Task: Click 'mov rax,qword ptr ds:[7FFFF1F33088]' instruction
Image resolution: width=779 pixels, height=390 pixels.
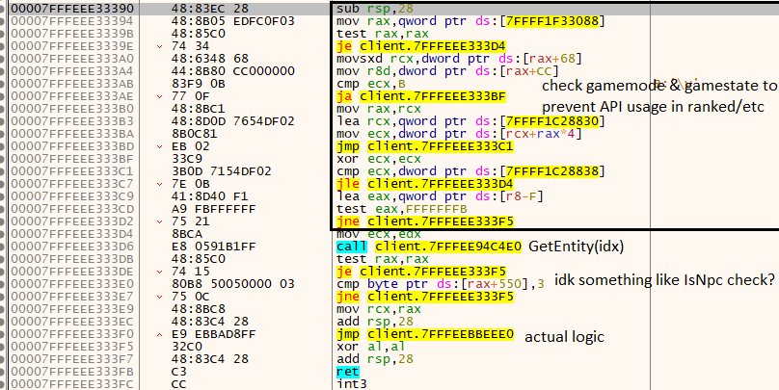Action: (x=470, y=21)
